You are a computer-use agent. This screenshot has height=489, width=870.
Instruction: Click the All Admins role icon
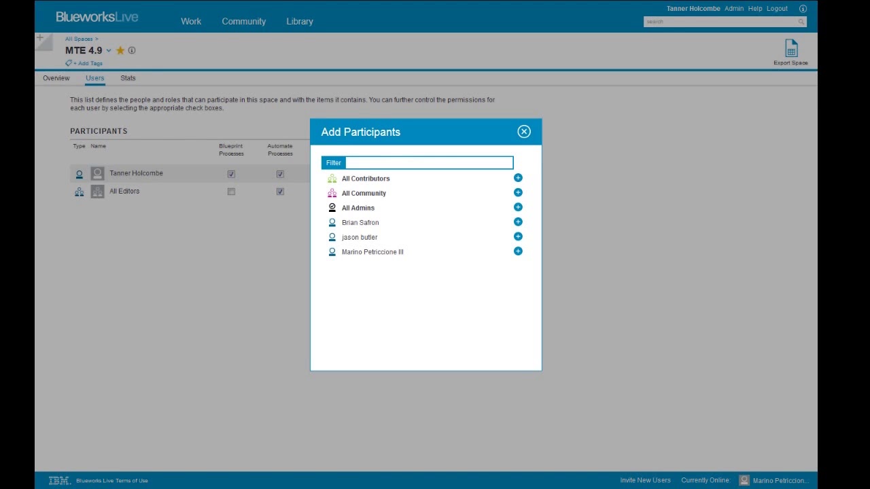(x=332, y=208)
